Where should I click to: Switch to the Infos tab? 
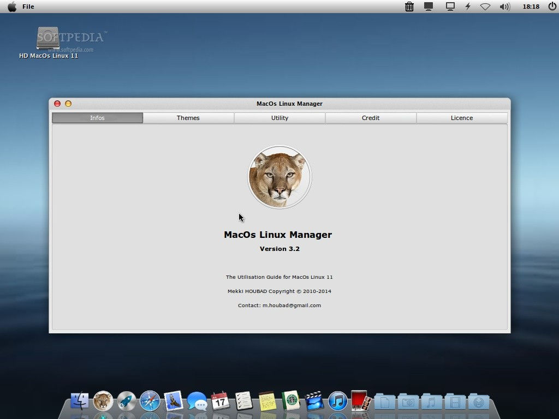[97, 118]
